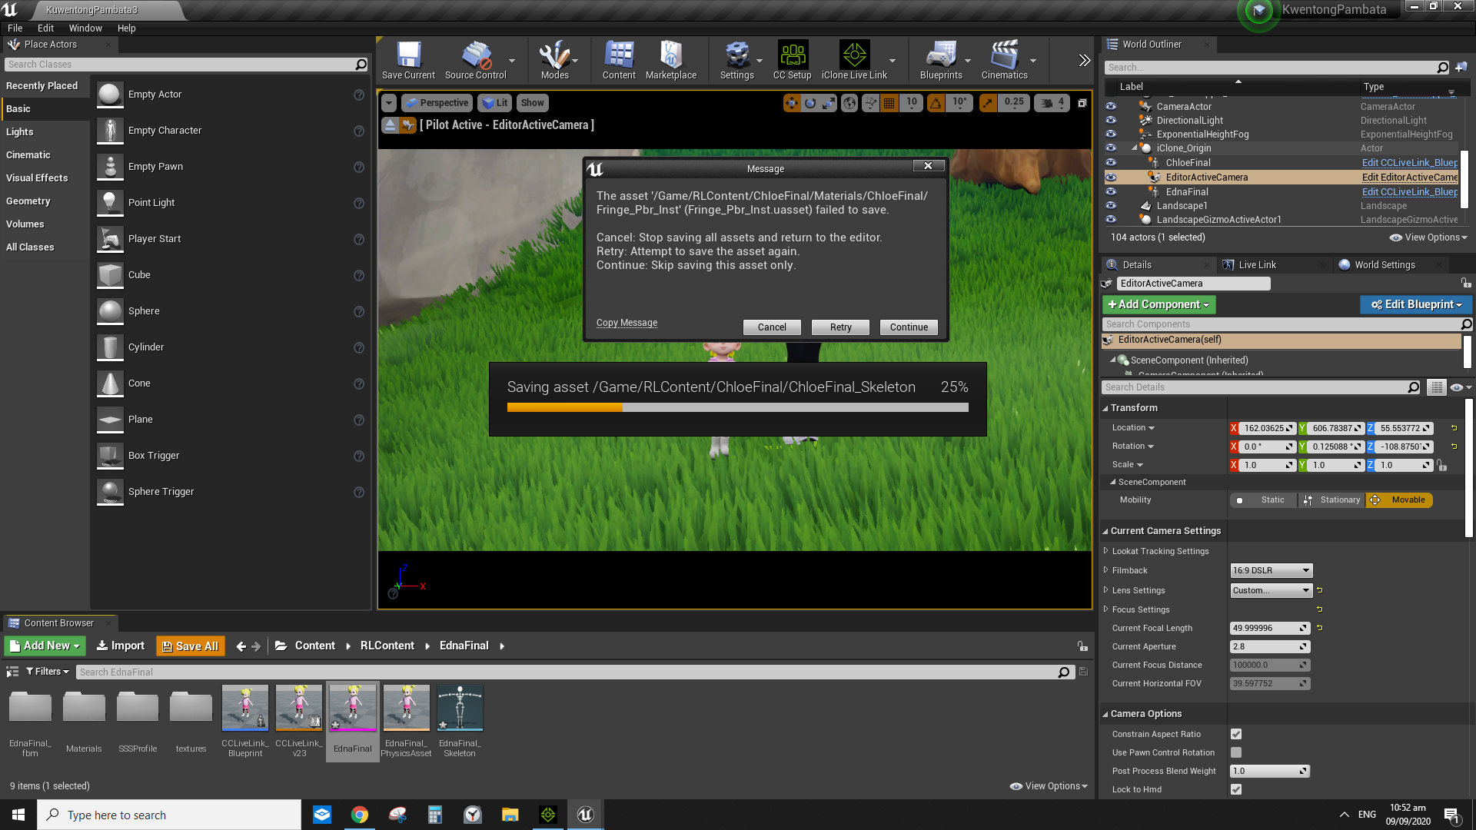This screenshot has width=1476, height=830.
Task: Toggle scale snapping icon in viewport
Action: click(x=988, y=102)
